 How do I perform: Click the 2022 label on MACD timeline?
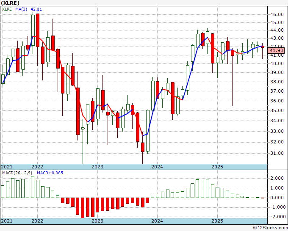(x=37, y=221)
